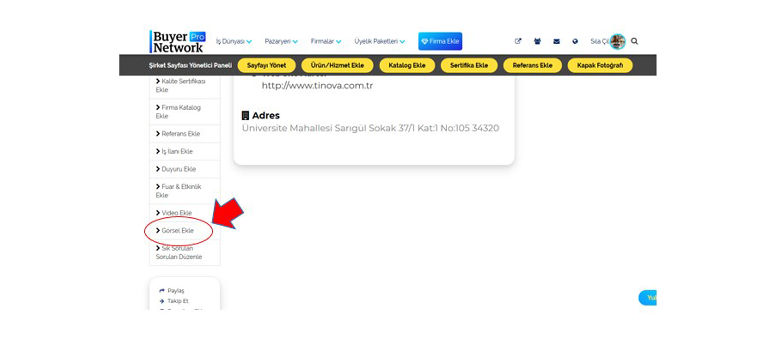The height and width of the screenshot is (345, 772).
Task: Go to Buyer Network Pro logo home
Action: click(178, 42)
